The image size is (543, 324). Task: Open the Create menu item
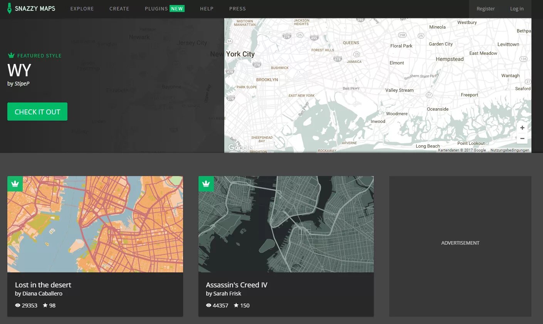click(x=119, y=8)
